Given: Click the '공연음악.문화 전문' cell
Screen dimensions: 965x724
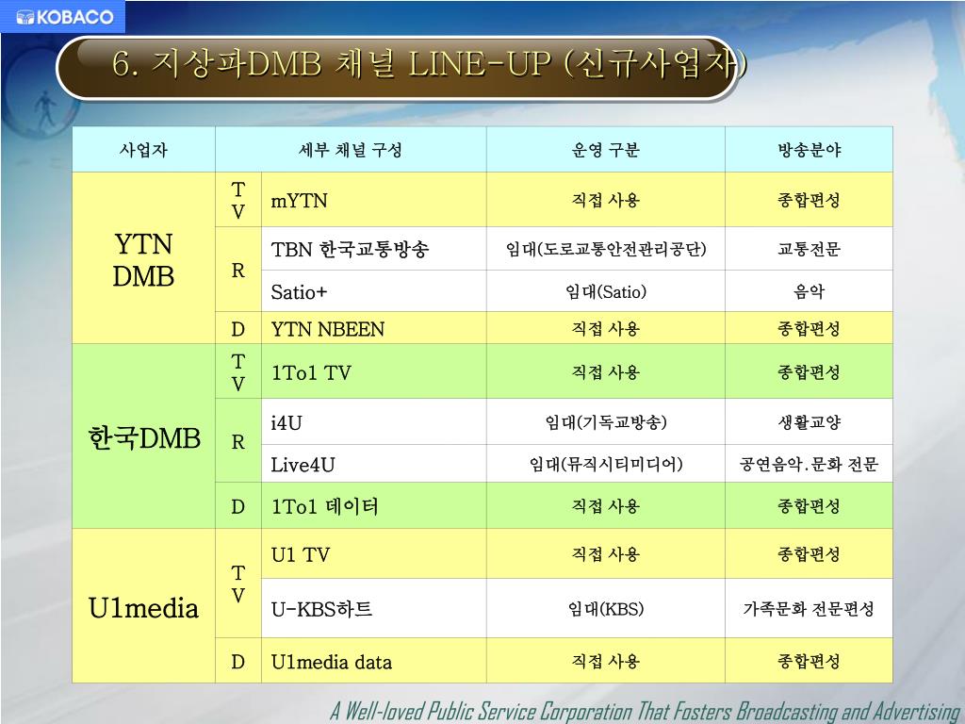Looking at the screenshot, I should coord(809,464).
